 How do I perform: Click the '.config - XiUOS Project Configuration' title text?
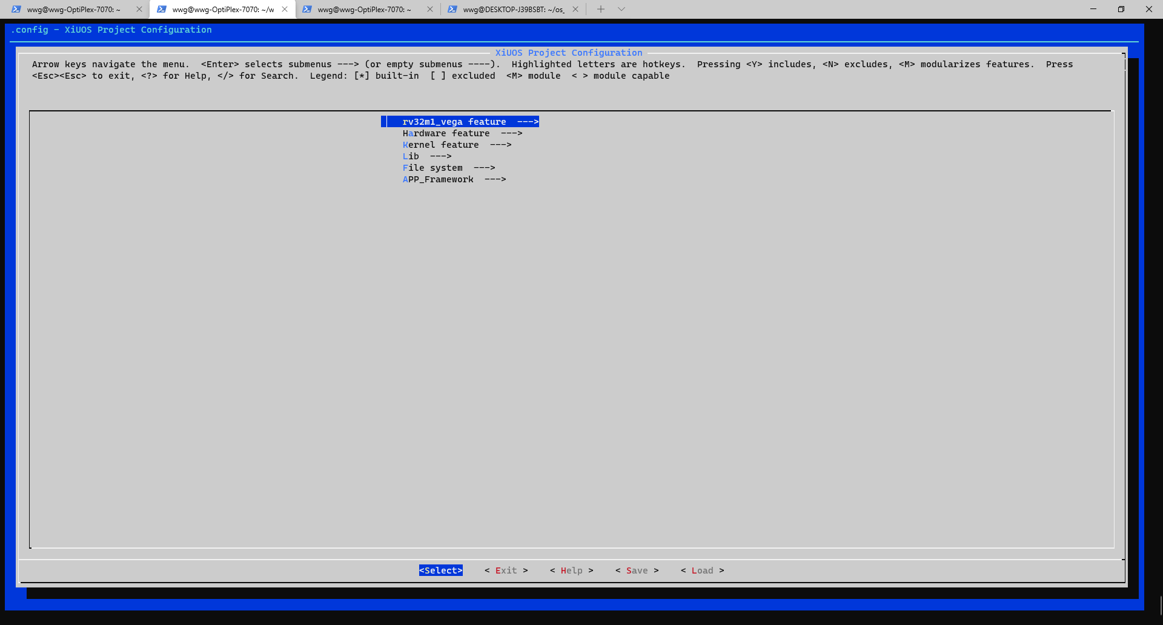(111, 30)
